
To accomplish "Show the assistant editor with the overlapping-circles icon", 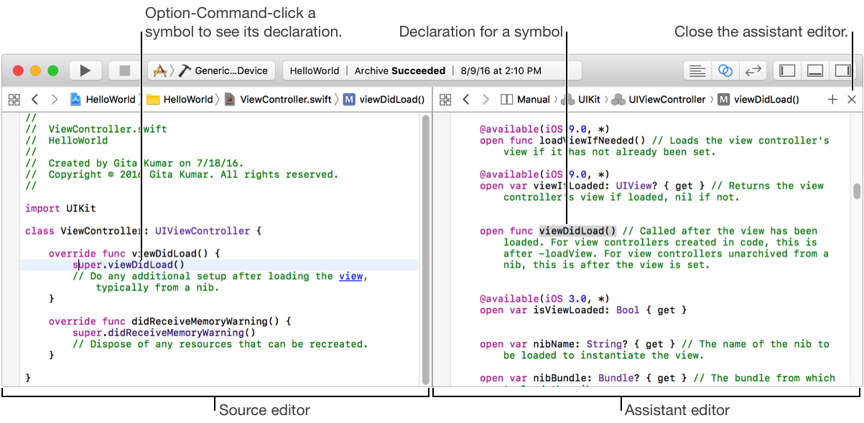I will click(x=725, y=70).
